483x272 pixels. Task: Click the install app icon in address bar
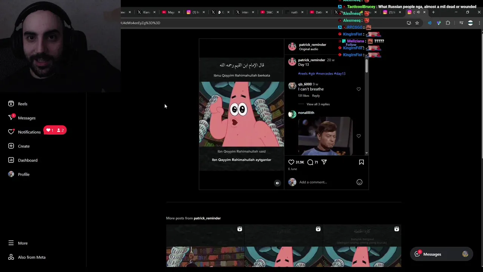(x=409, y=23)
